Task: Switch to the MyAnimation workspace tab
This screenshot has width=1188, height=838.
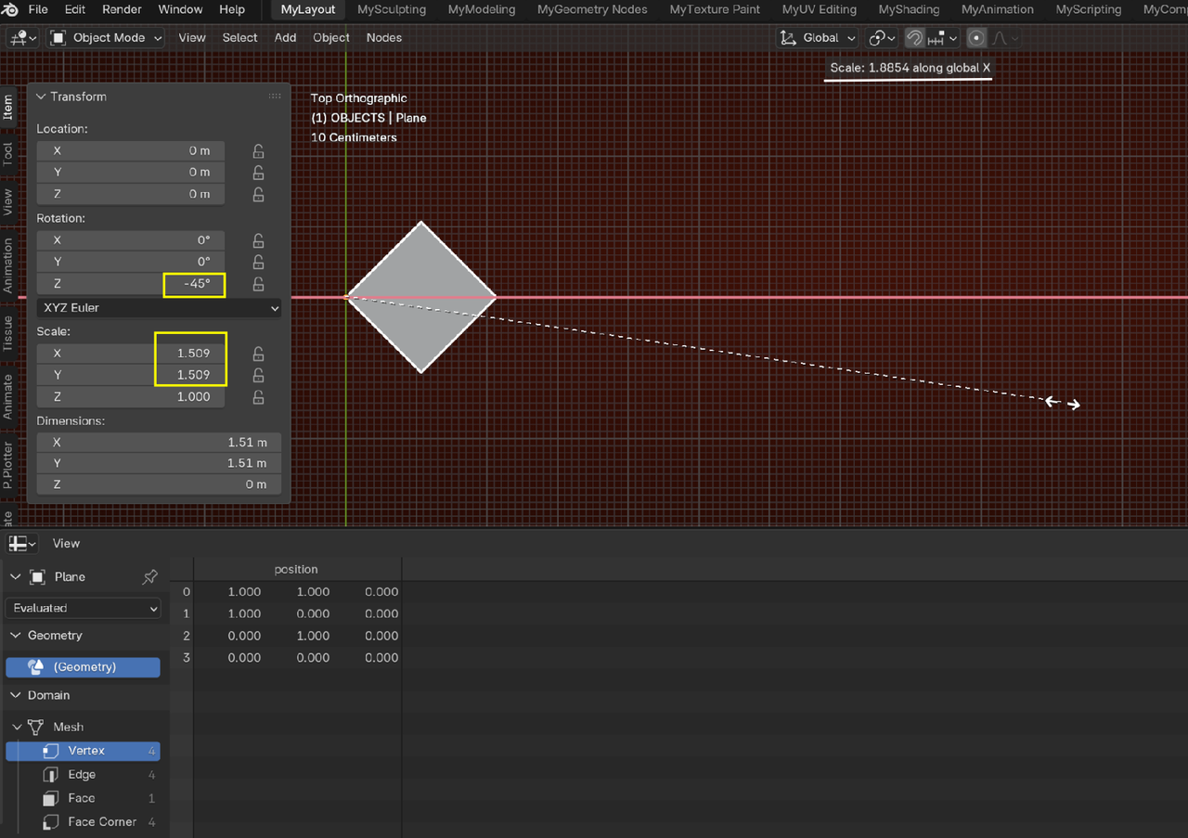Action: coord(998,9)
